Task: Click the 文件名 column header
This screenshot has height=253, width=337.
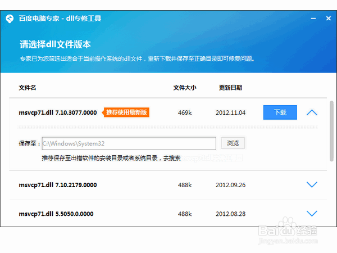Action: [x=28, y=88]
